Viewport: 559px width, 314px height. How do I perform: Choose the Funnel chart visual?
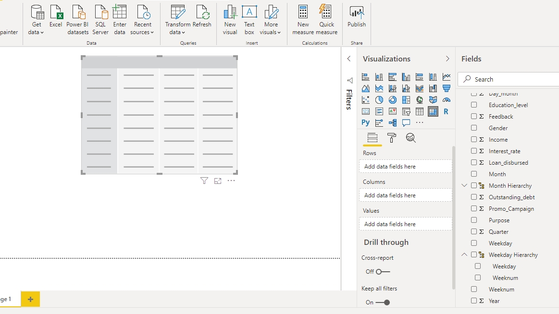click(x=447, y=88)
